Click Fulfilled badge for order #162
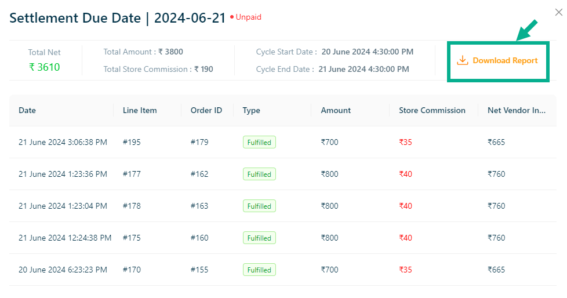Image resolution: width=567 pixels, height=298 pixels. (x=259, y=174)
